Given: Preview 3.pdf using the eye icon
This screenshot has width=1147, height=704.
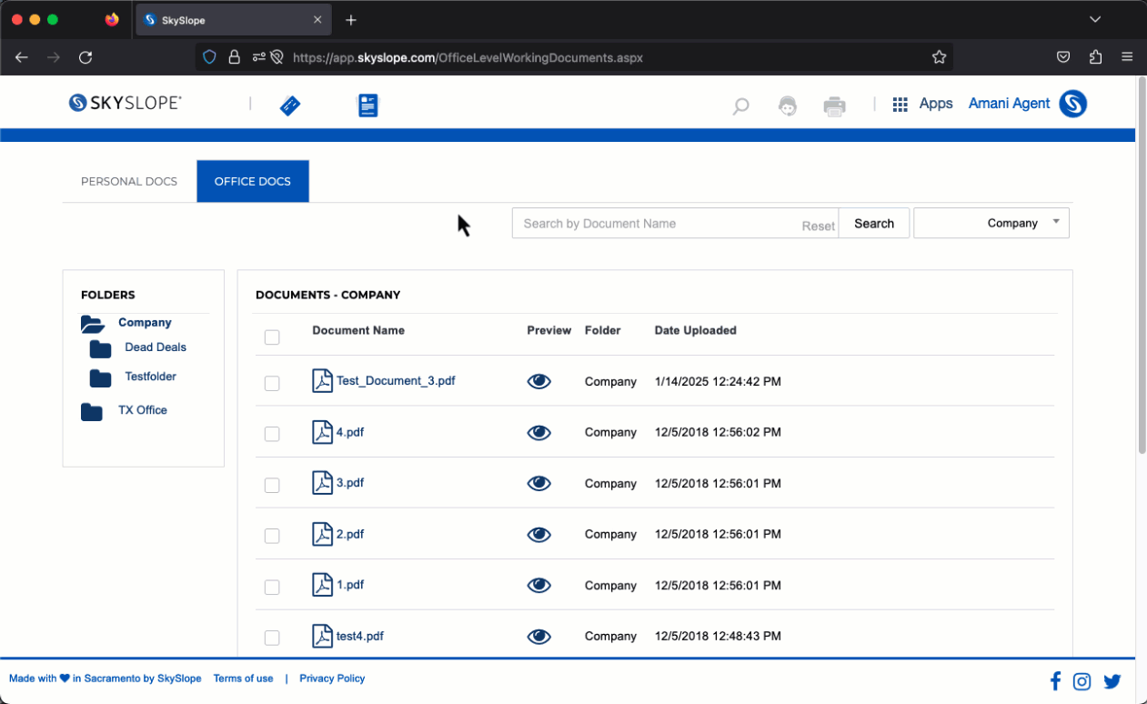Looking at the screenshot, I should pos(539,484).
